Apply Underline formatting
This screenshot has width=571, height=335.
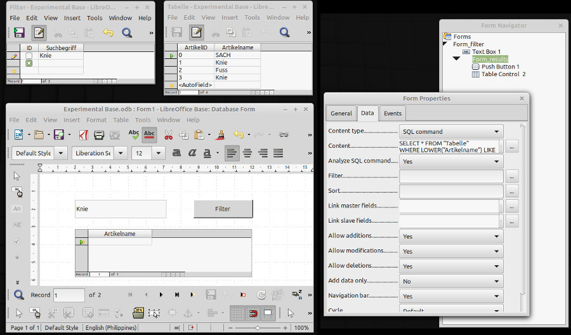pyautogui.click(x=207, y=153)
